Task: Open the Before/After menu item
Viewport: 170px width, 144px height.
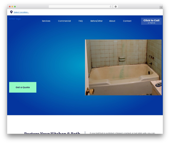Action: pyautogui.click(x=97, y=21)
